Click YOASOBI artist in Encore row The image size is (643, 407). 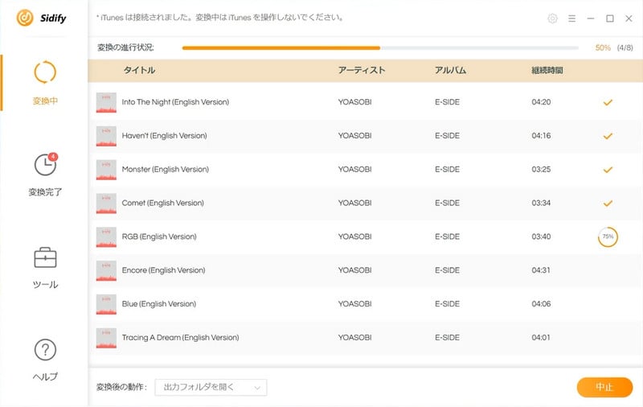coord(354,270)
